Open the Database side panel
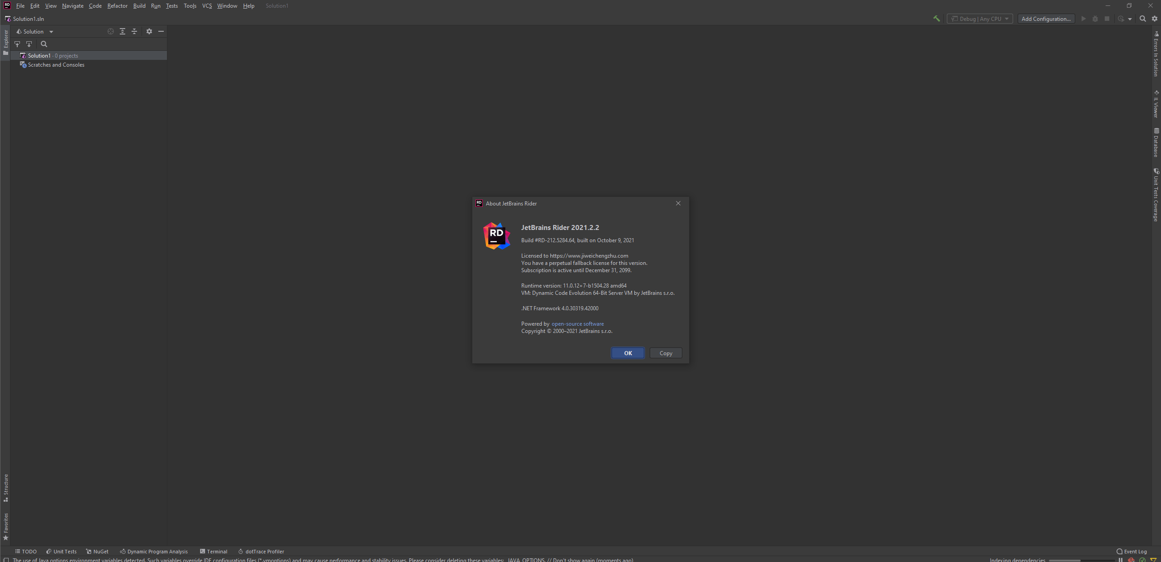The width and height of the screenshot is (1161, 562). tap(1156, 143)
